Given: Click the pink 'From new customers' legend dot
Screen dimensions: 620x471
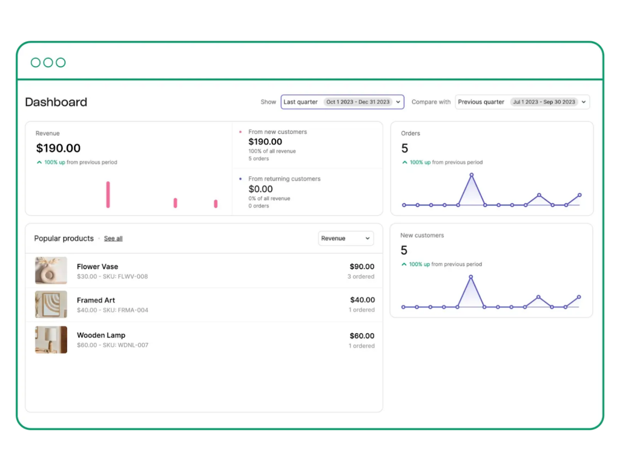Looking at the screenshot, I should (x=240, y=131).
